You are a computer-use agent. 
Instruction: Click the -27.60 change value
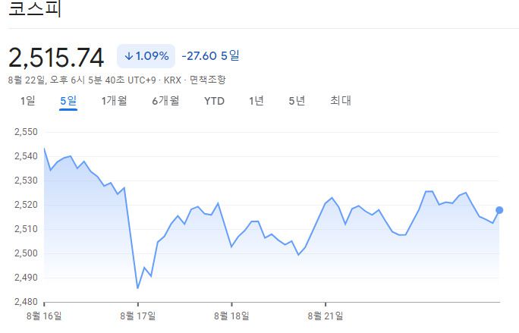199,55
